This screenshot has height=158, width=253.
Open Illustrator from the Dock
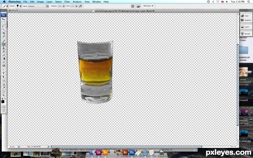105,153
